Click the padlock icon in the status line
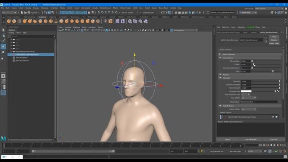The height and width of the screenshot is (162, 288). click(89, 13)
